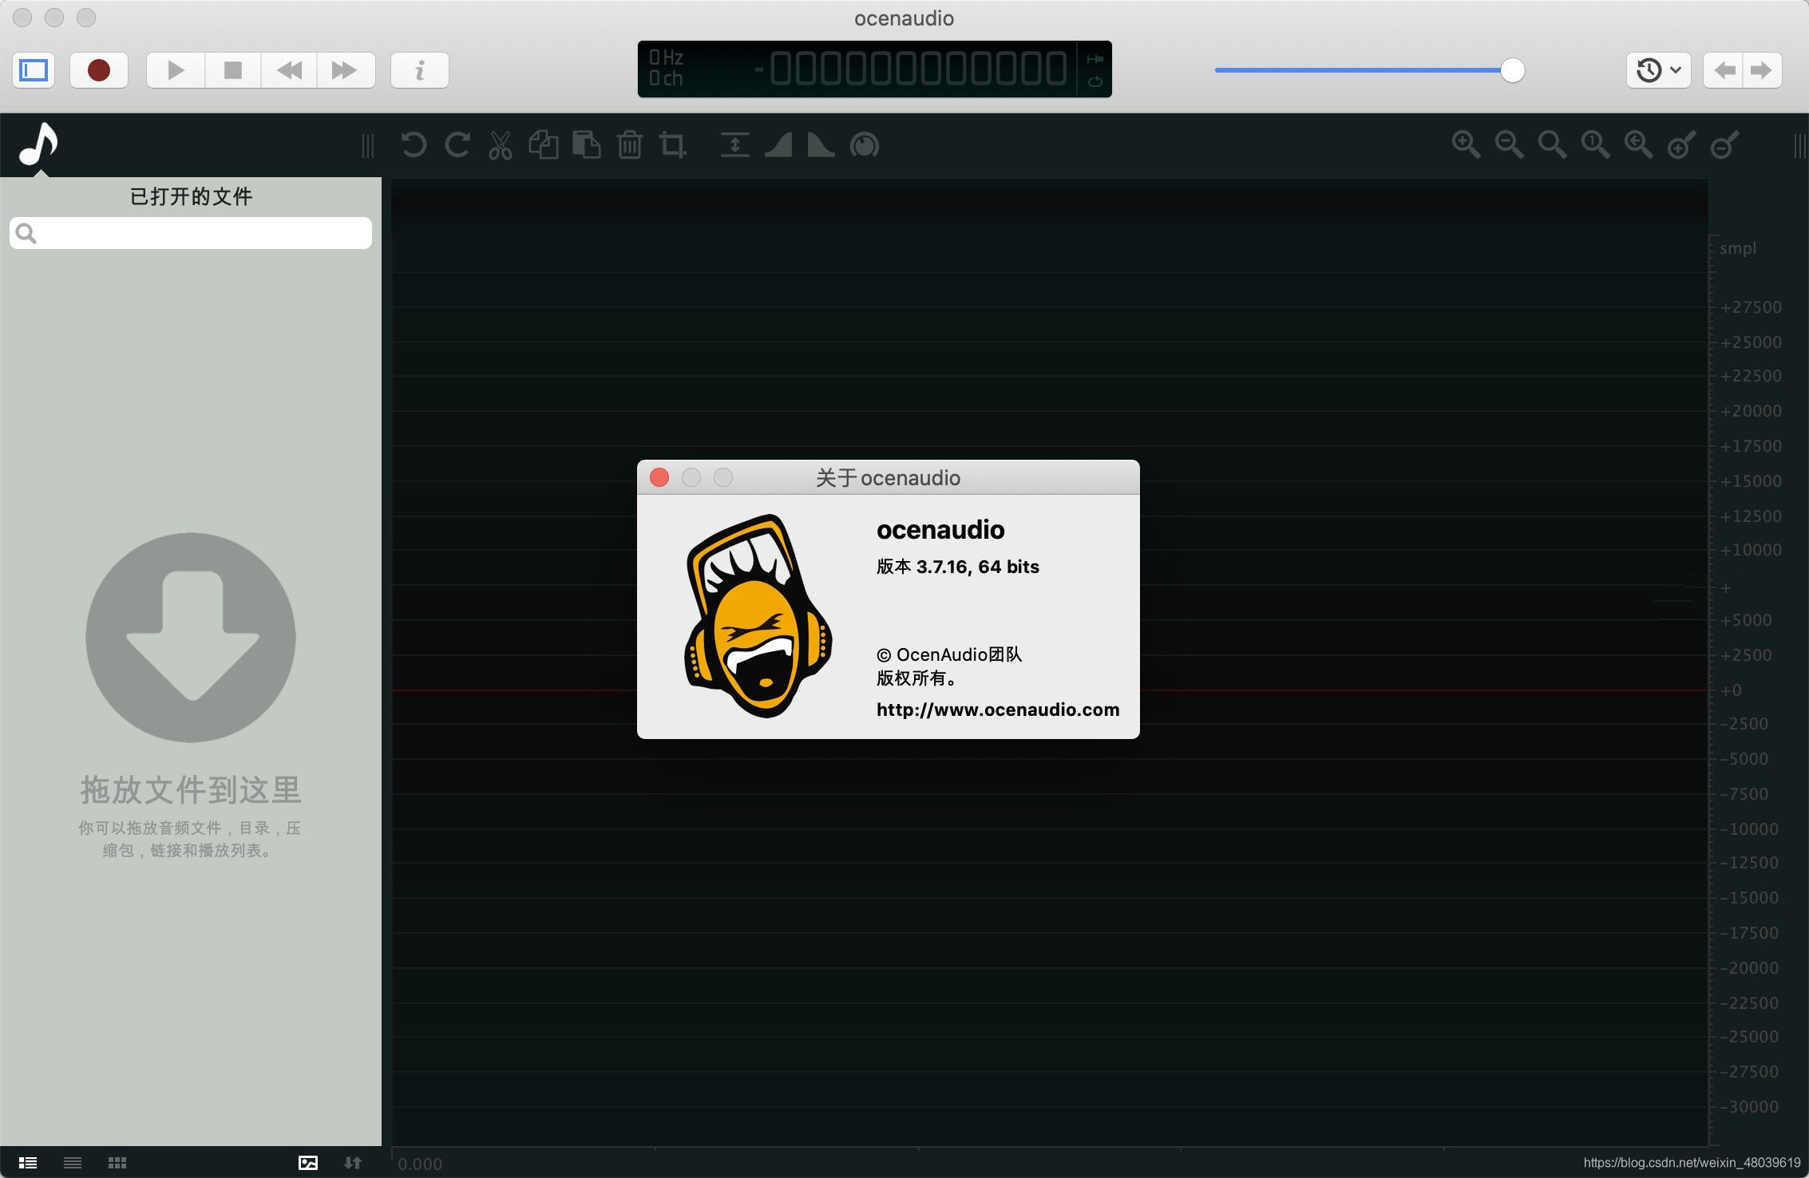The image size is (1809, 1178).
Task: Click the '-30000' scale value
Action: (1748, 1107)
